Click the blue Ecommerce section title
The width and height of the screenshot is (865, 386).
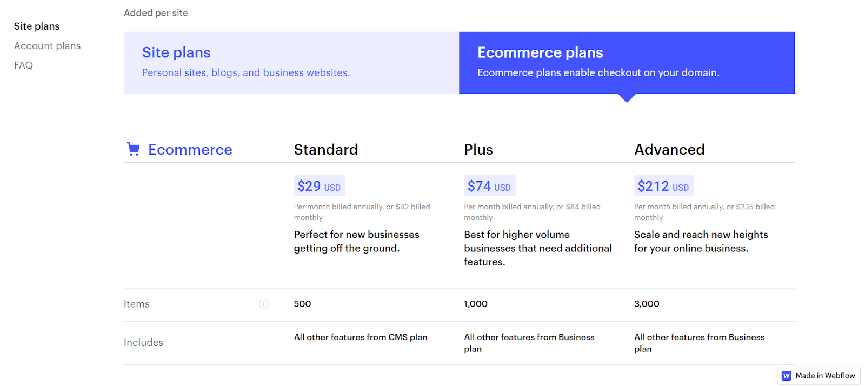click(190, 150)
